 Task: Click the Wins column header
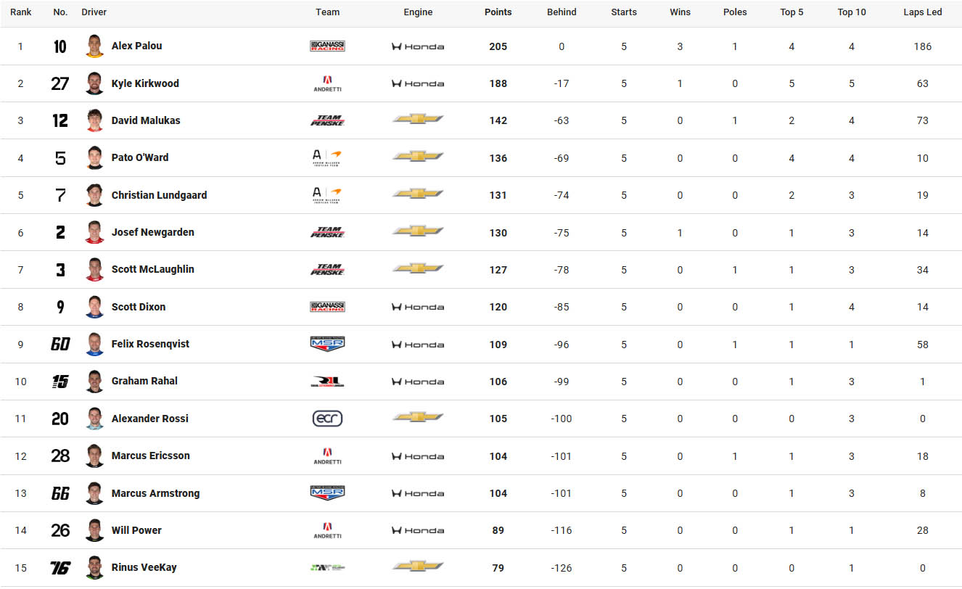680,12
